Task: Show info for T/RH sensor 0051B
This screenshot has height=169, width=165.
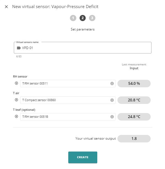Action: (x=112, y=117)
